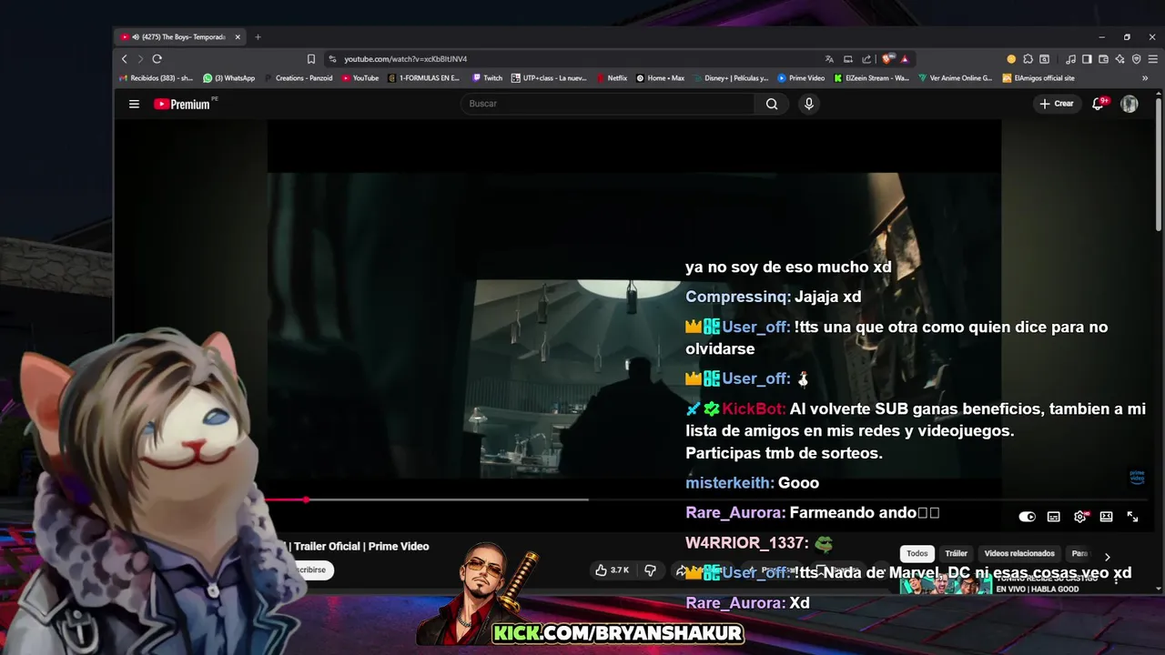
Task: Open YouTube guide hamburger menu
Action: (134, 104)
